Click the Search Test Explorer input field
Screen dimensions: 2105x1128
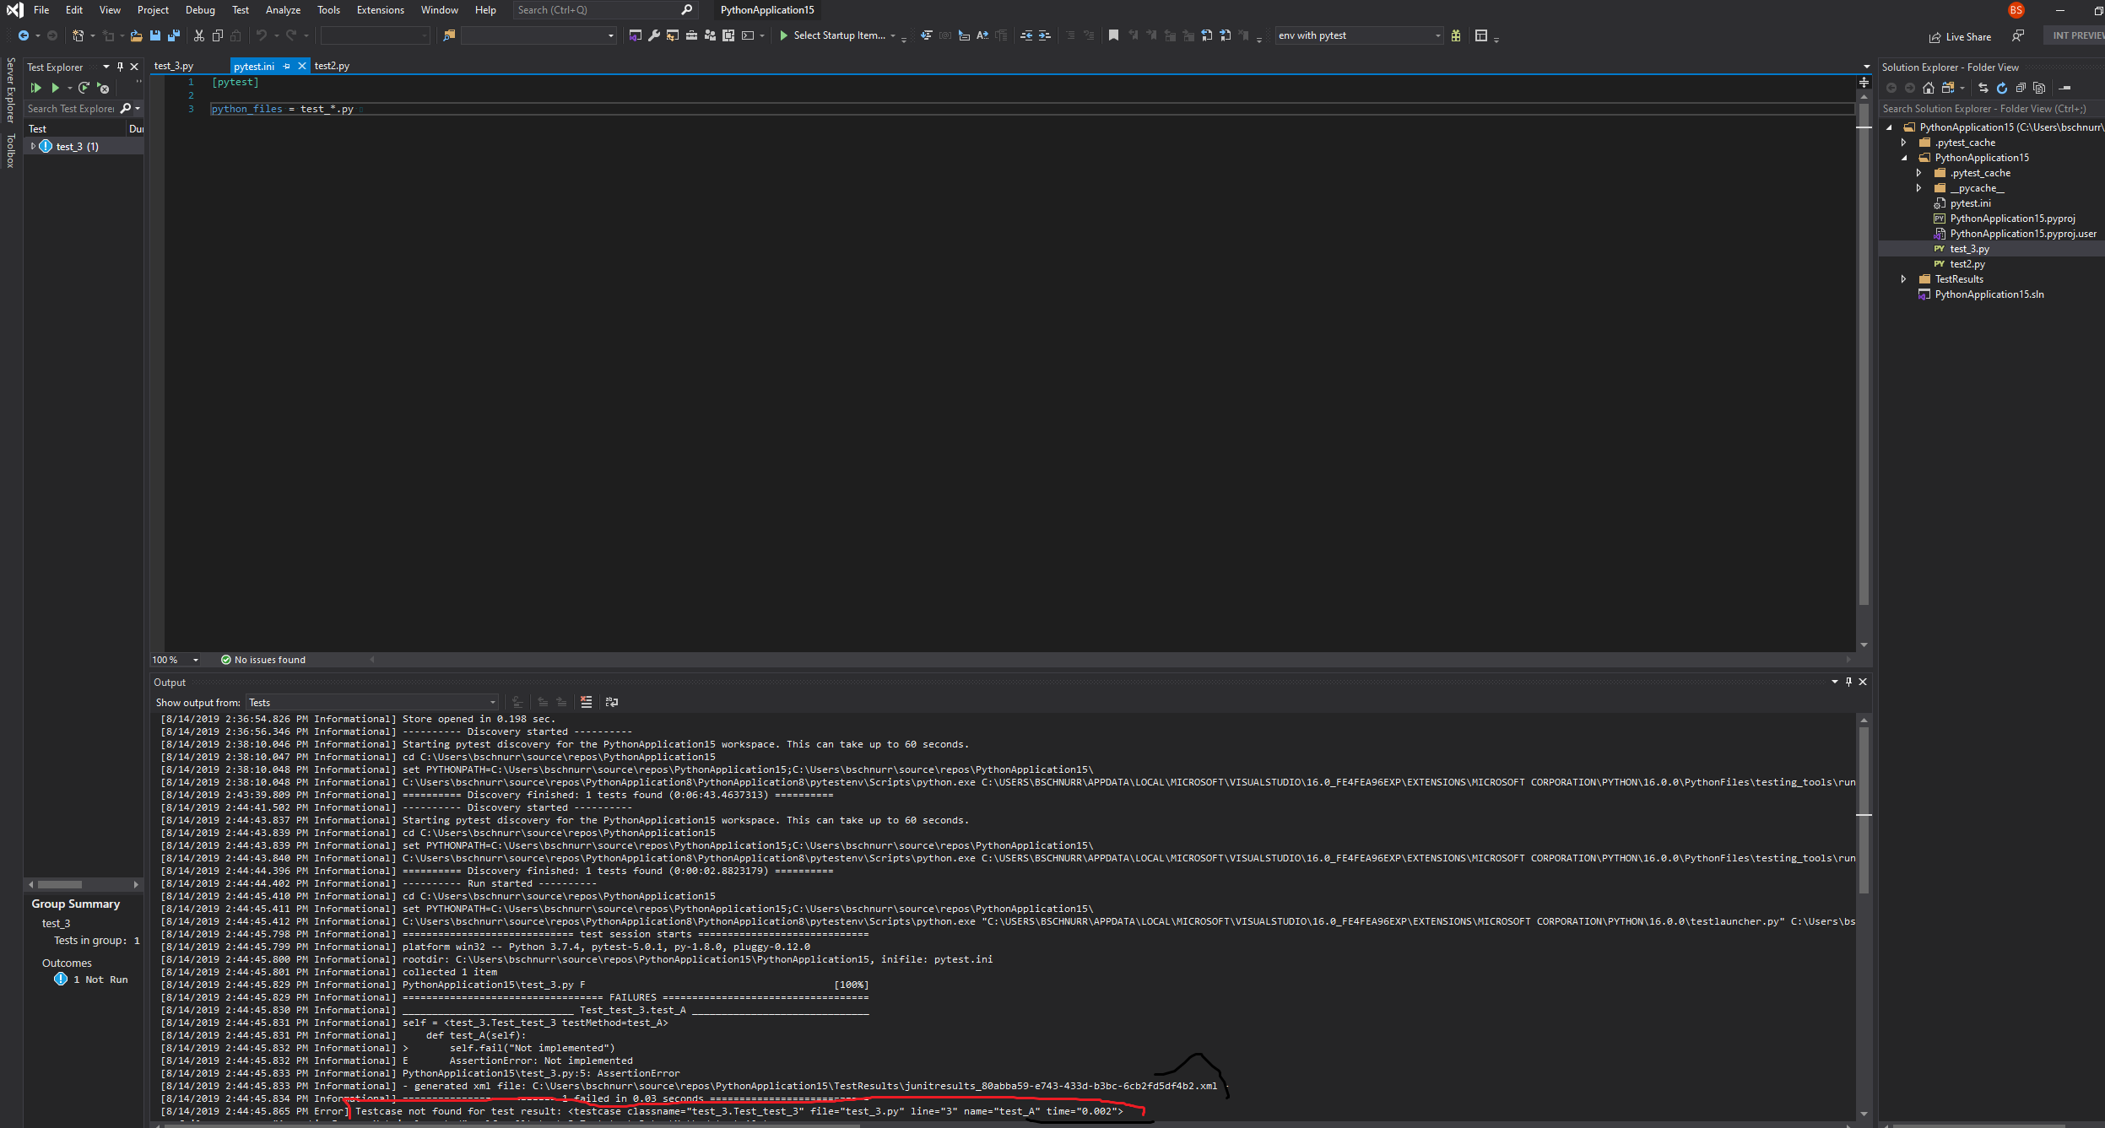click(71, 109)
